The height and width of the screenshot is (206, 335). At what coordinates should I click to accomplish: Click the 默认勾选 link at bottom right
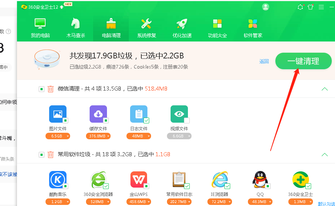coord(326,204)
